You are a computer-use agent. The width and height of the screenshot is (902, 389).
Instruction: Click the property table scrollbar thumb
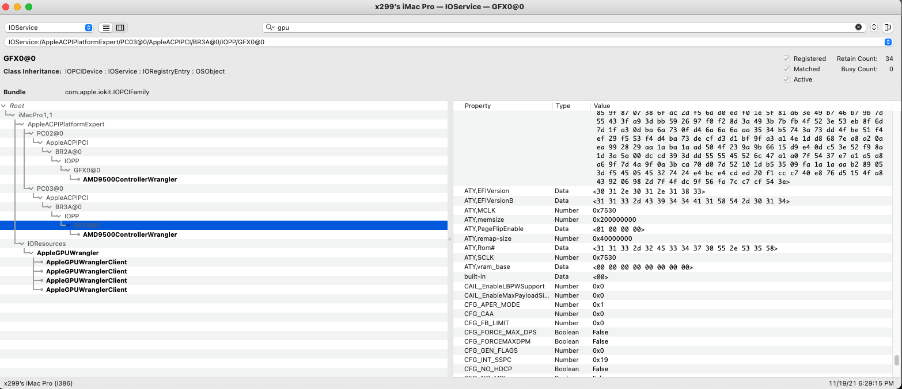pos(896,360)
